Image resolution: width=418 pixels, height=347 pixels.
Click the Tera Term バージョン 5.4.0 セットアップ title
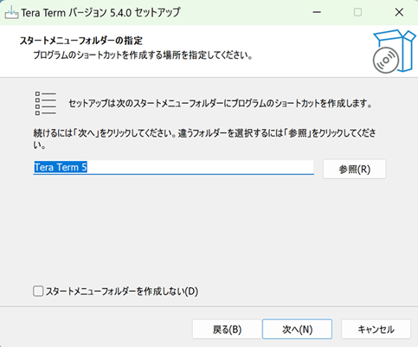tap(100, 13)
